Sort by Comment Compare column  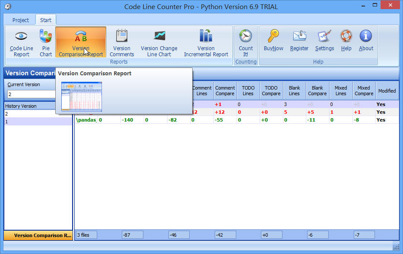click(225, 90)
